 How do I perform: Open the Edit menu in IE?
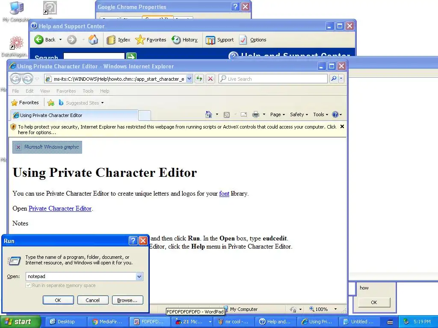tap(30, 91)
